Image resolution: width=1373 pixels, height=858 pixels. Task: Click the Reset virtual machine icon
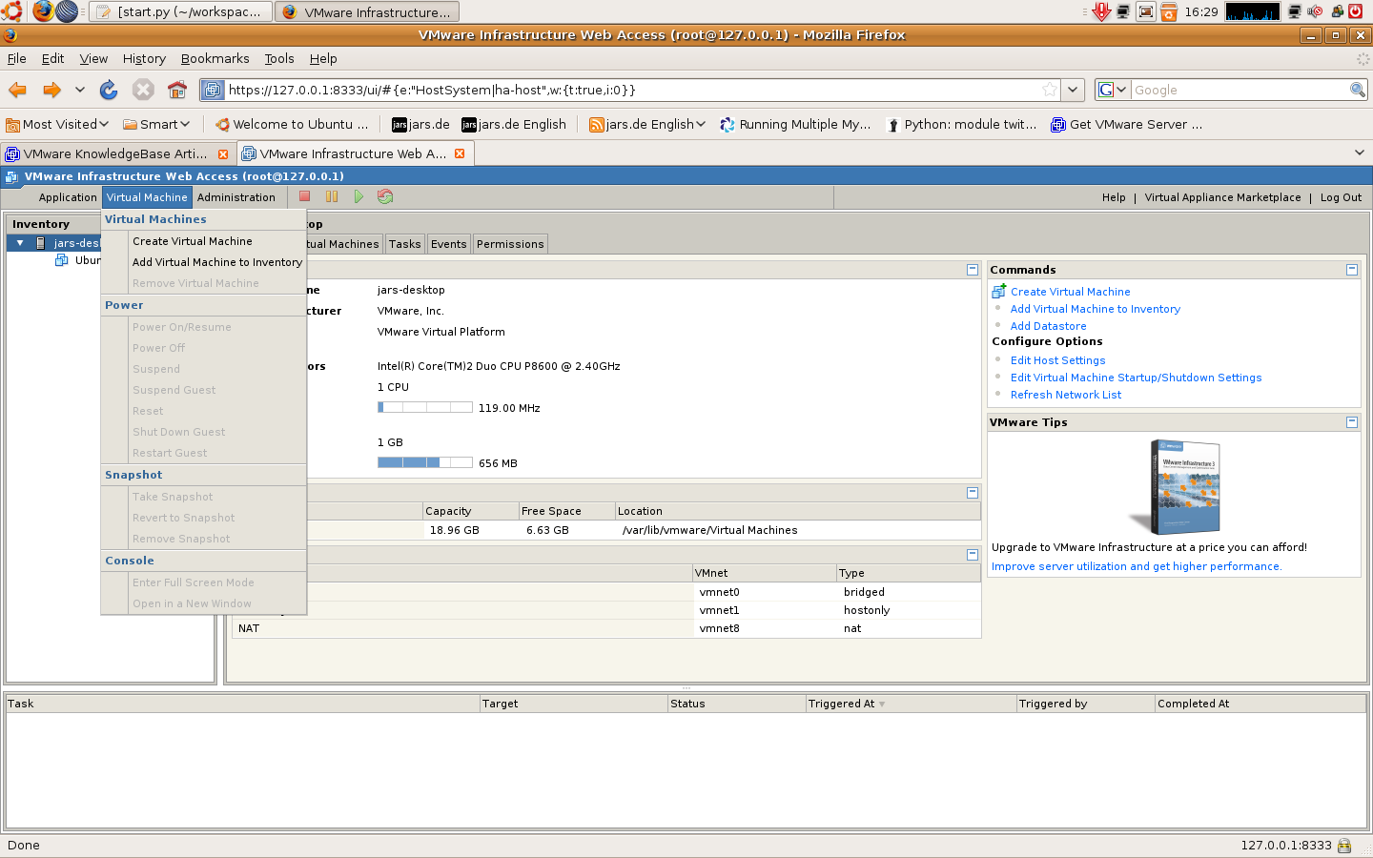pyautogui.click(x=385, y=196)
